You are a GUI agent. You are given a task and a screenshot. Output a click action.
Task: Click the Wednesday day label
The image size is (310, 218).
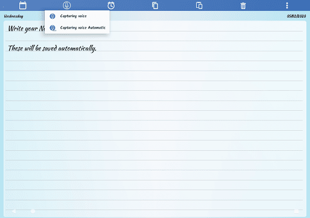click(13, 16)
